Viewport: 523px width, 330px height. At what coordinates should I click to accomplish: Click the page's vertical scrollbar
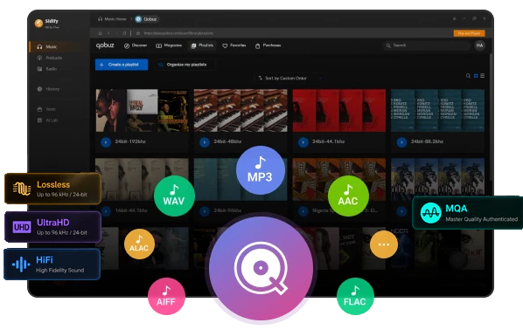coord(490,117)
